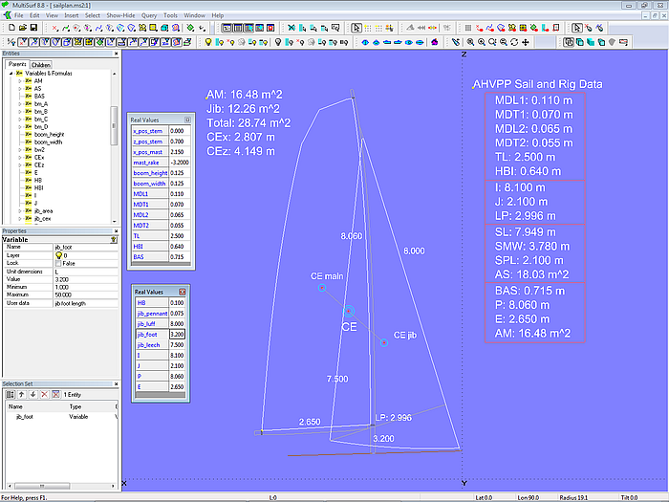Click the Pan view cross-arrows icon

point(526,42)
